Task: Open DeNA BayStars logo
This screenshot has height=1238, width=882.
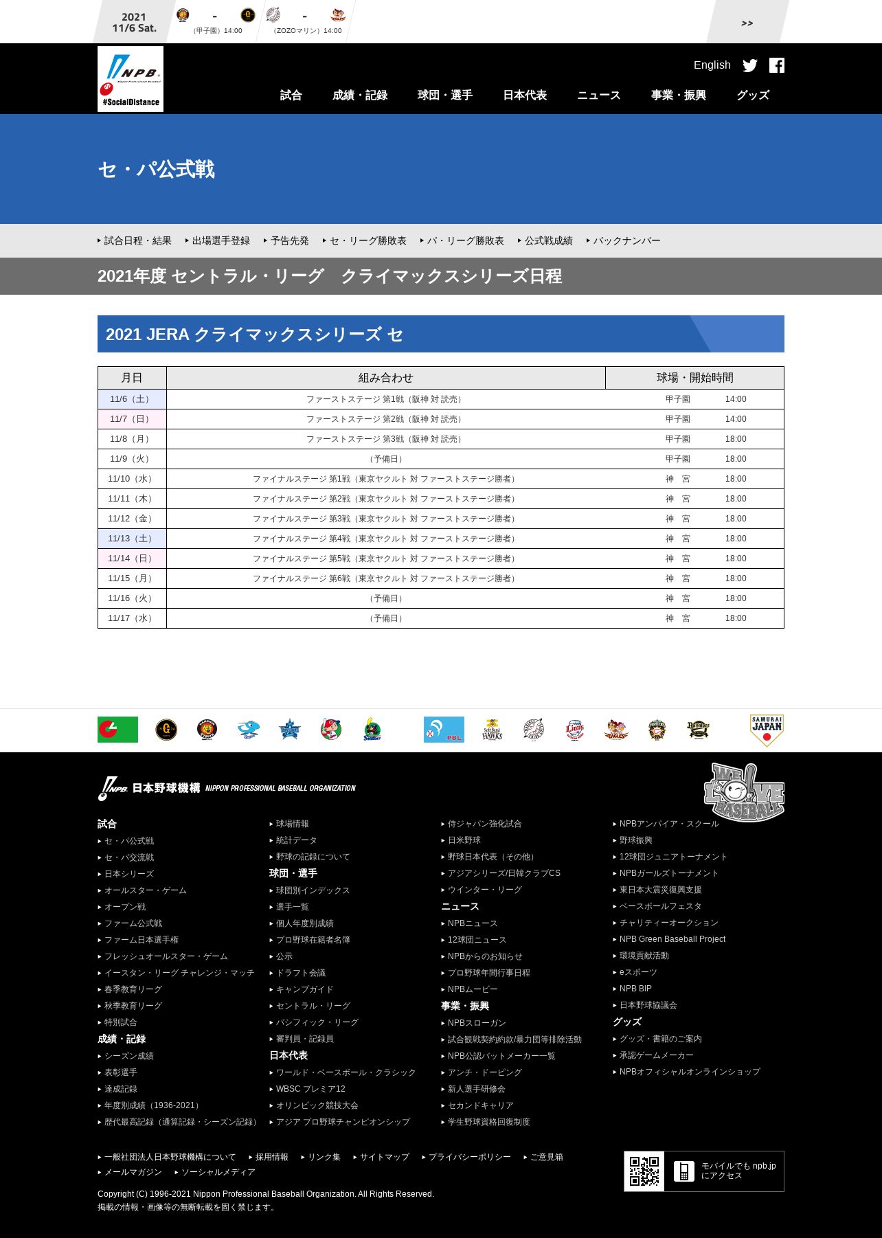Action: pos(290,730)
